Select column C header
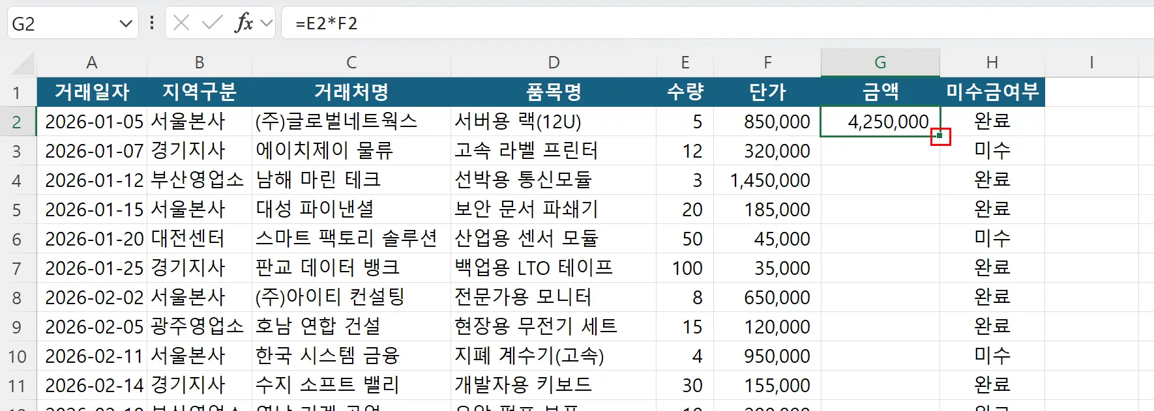 [351, 63]
